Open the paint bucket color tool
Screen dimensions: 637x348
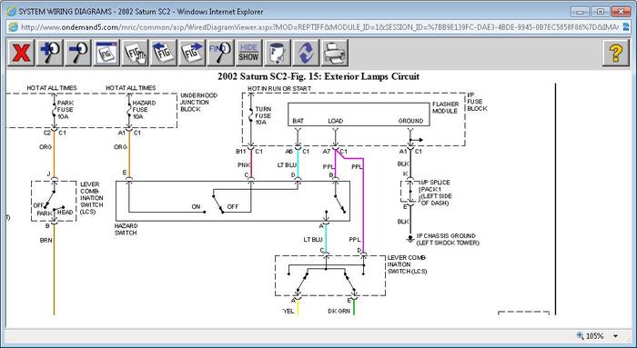(277, 53)
